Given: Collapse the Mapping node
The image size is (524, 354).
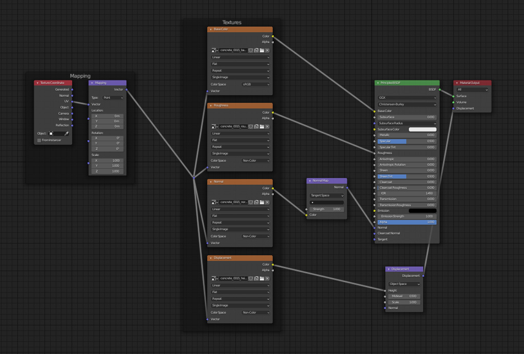Looking at the screenshot, I should 92,83.
